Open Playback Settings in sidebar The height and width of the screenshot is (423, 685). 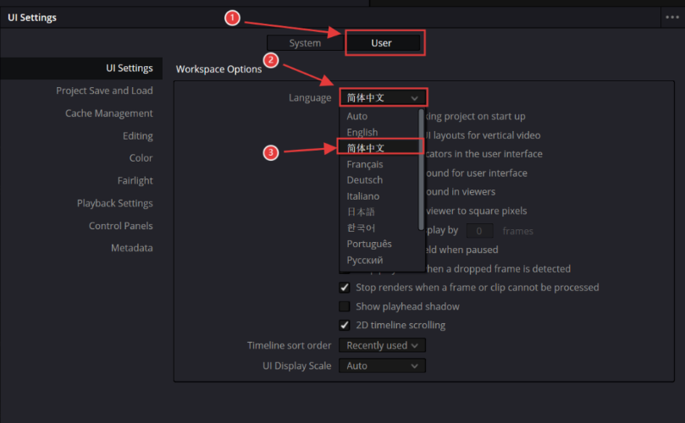coord(114,203)
